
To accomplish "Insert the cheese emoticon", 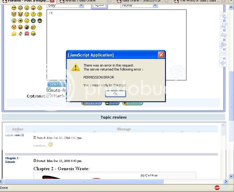I will [14, 34].
